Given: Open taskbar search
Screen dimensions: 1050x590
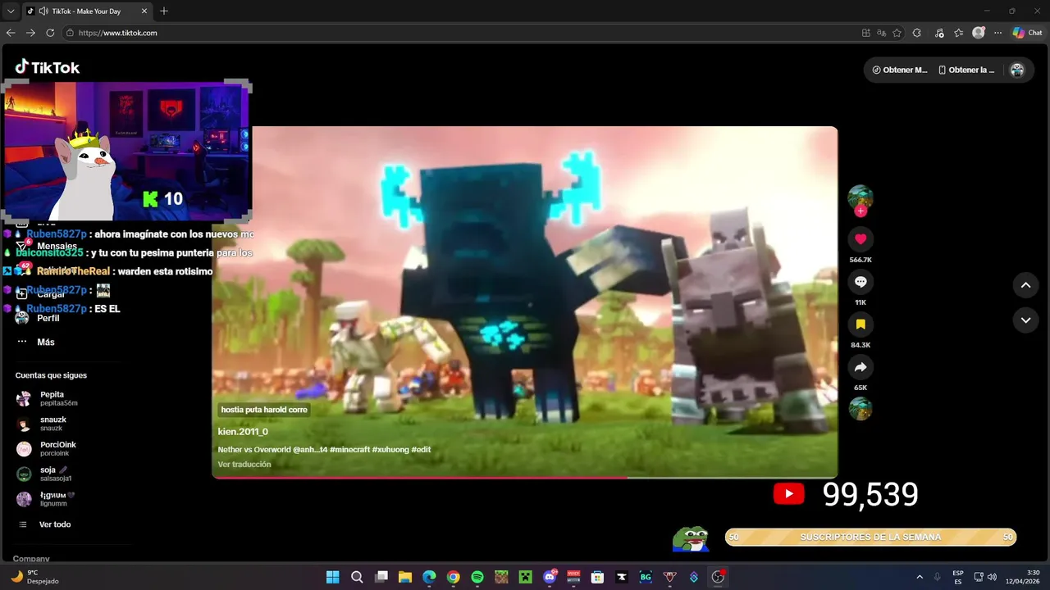Looking at the screenshot, I should 357,577.
